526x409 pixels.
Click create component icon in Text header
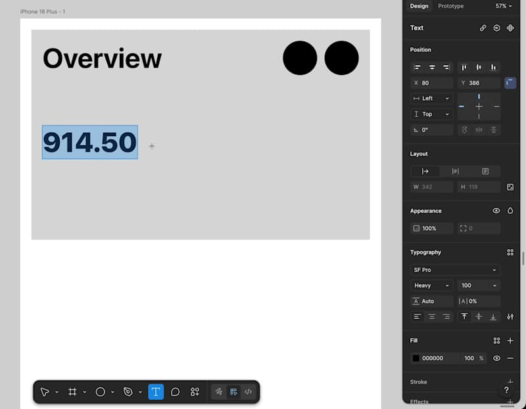tap(510, 28)
